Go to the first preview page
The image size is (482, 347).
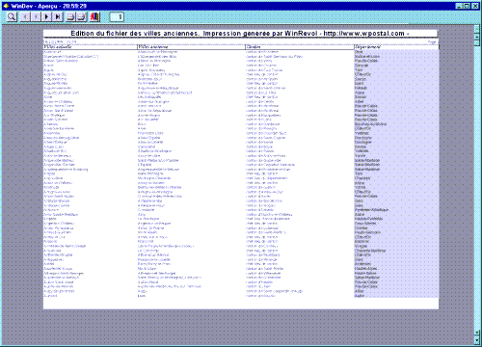click(x=25, y=16)
